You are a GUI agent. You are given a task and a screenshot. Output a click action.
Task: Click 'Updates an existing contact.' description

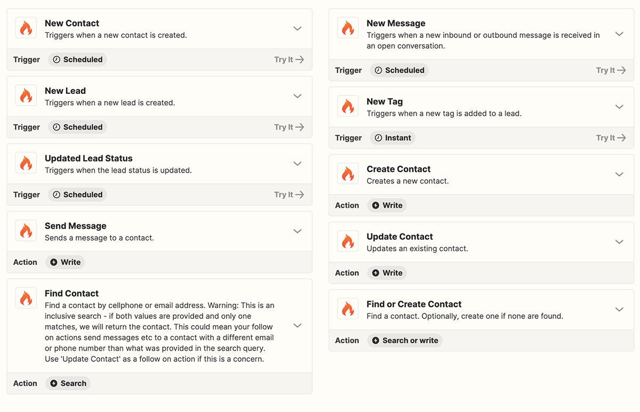pyautogui.click(x=417, y=248)
